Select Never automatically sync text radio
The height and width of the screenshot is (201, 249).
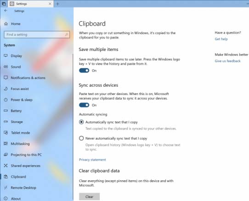tap(81, 138)
